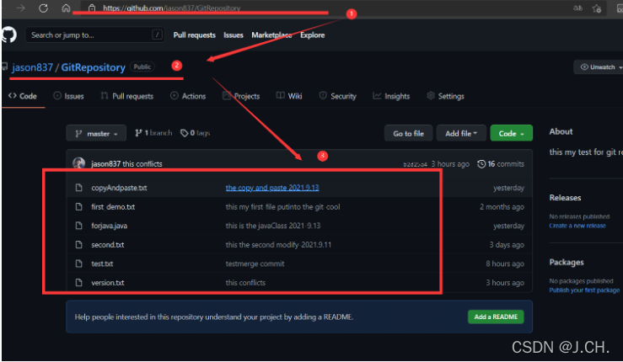Open the Unwatch dropdown
623x362 pixels.
tap(599, 67)
